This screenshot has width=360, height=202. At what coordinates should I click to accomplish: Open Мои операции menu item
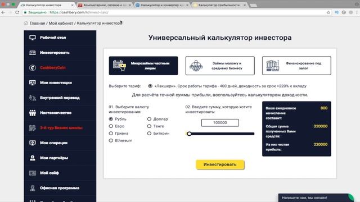click(60, 143)
